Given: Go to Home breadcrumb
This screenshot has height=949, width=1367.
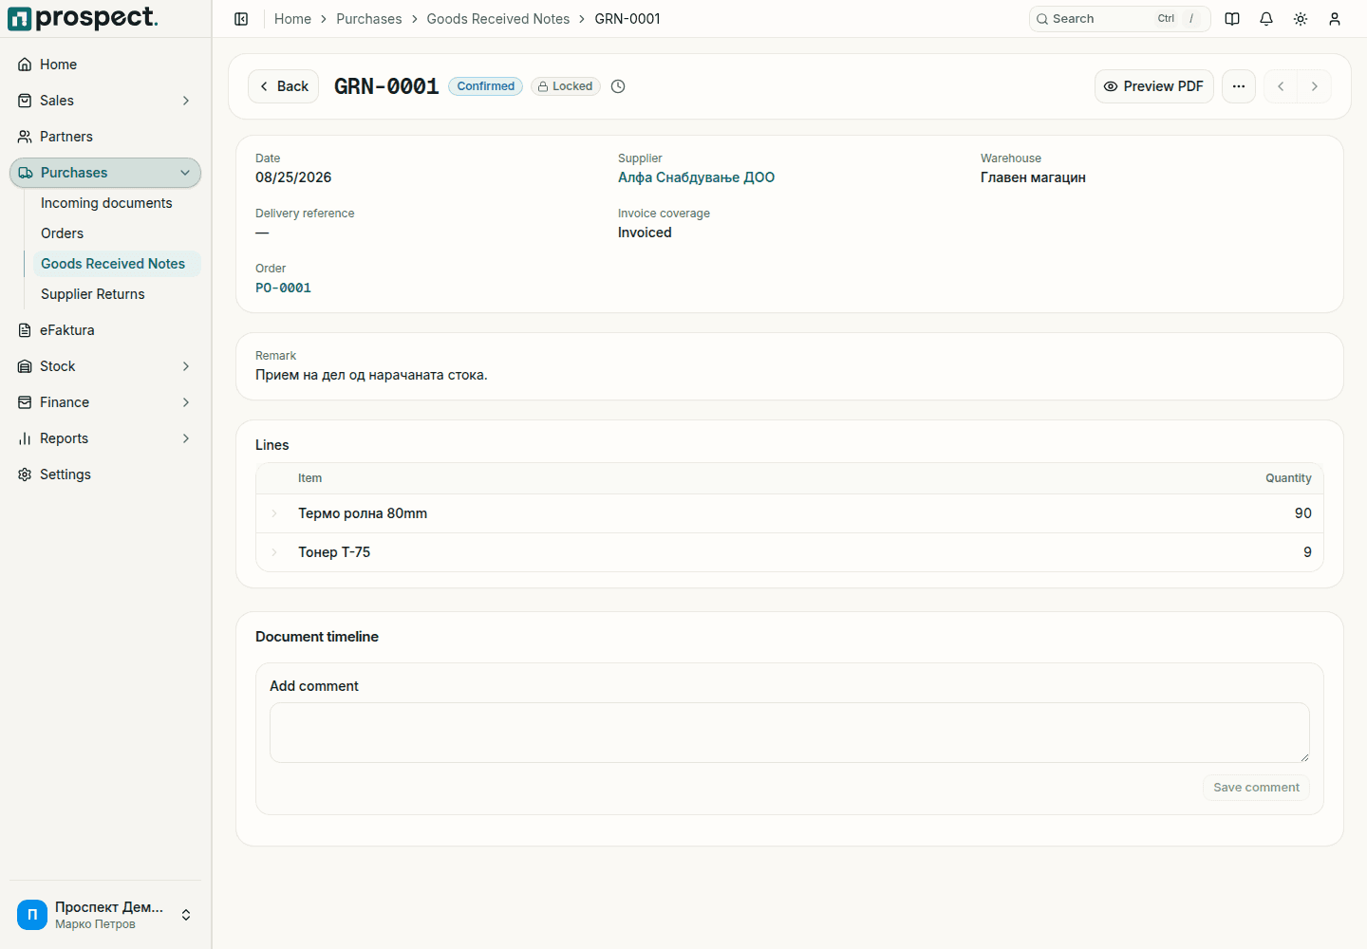Looking at the screenshot, I should click(292, 19).
